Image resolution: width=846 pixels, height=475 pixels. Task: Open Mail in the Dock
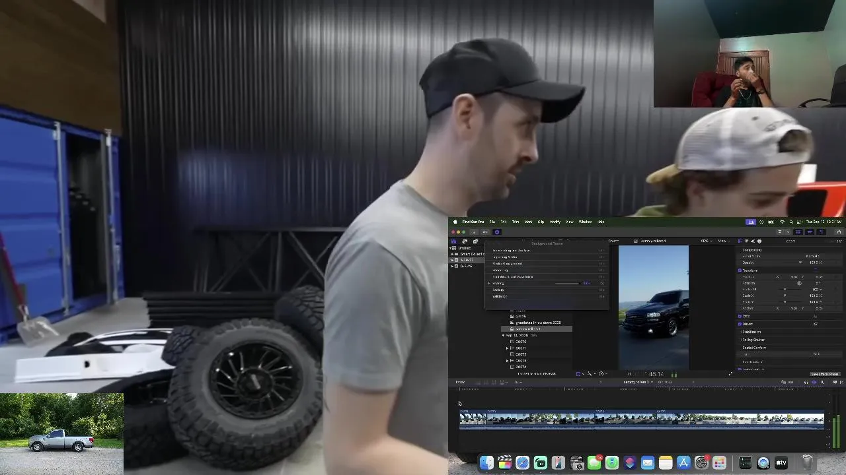tap(648, 462)
